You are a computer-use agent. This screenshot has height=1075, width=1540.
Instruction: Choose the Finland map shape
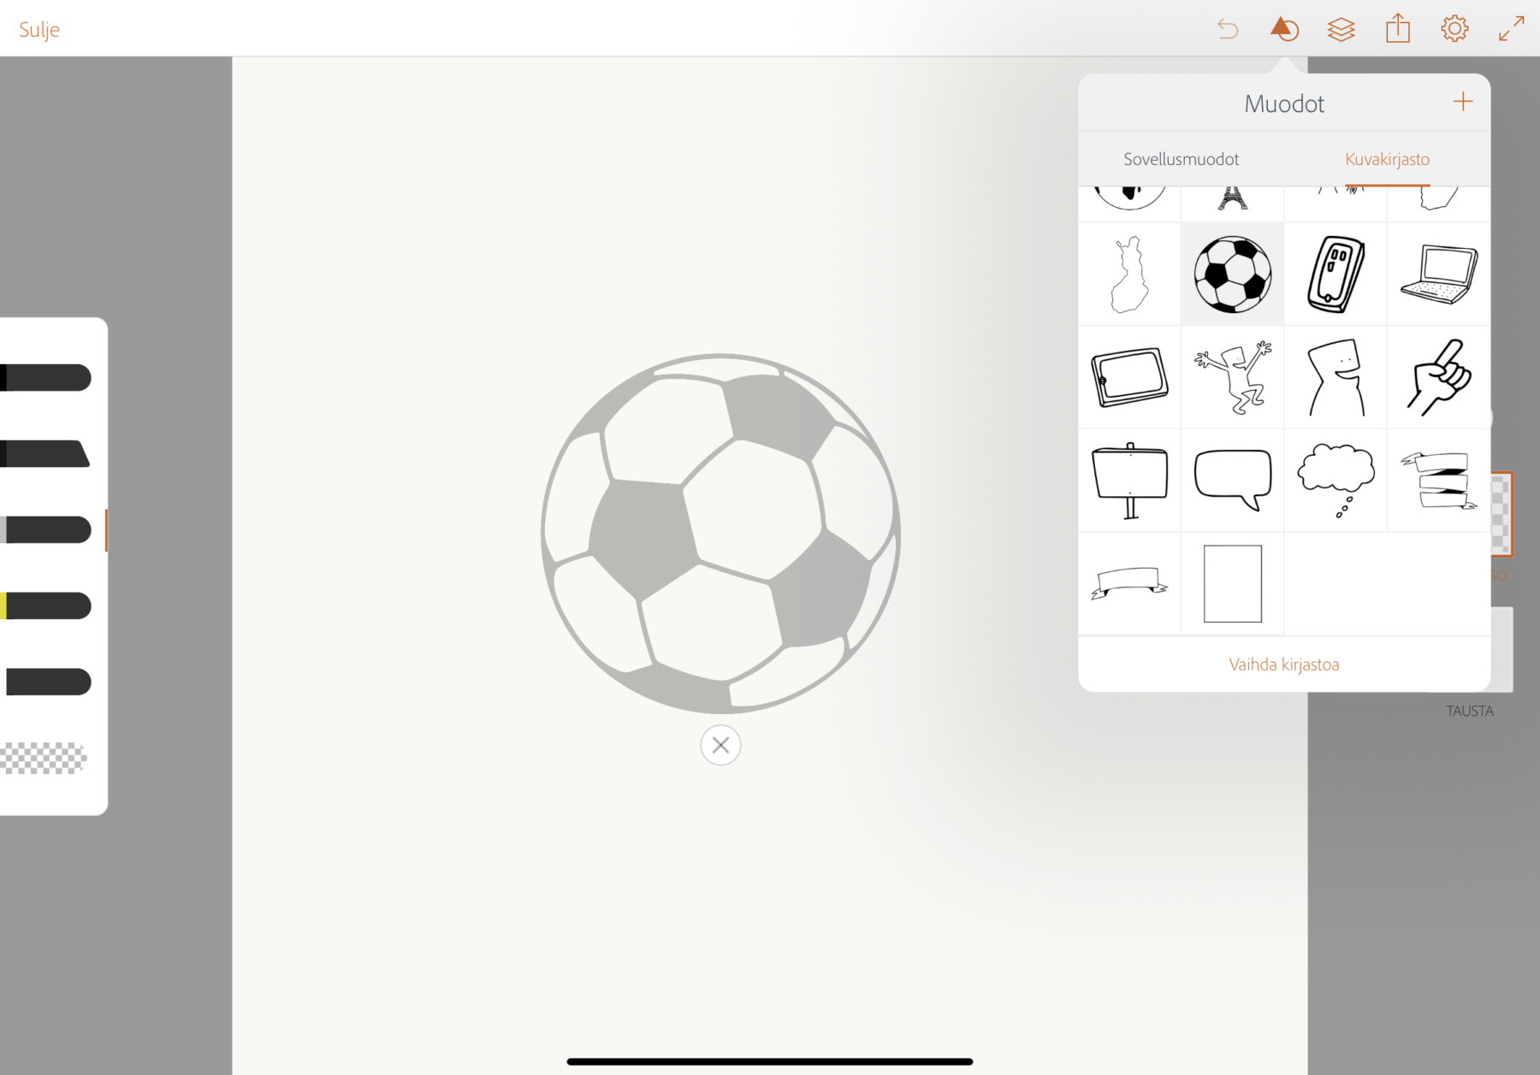[1129, 275]
